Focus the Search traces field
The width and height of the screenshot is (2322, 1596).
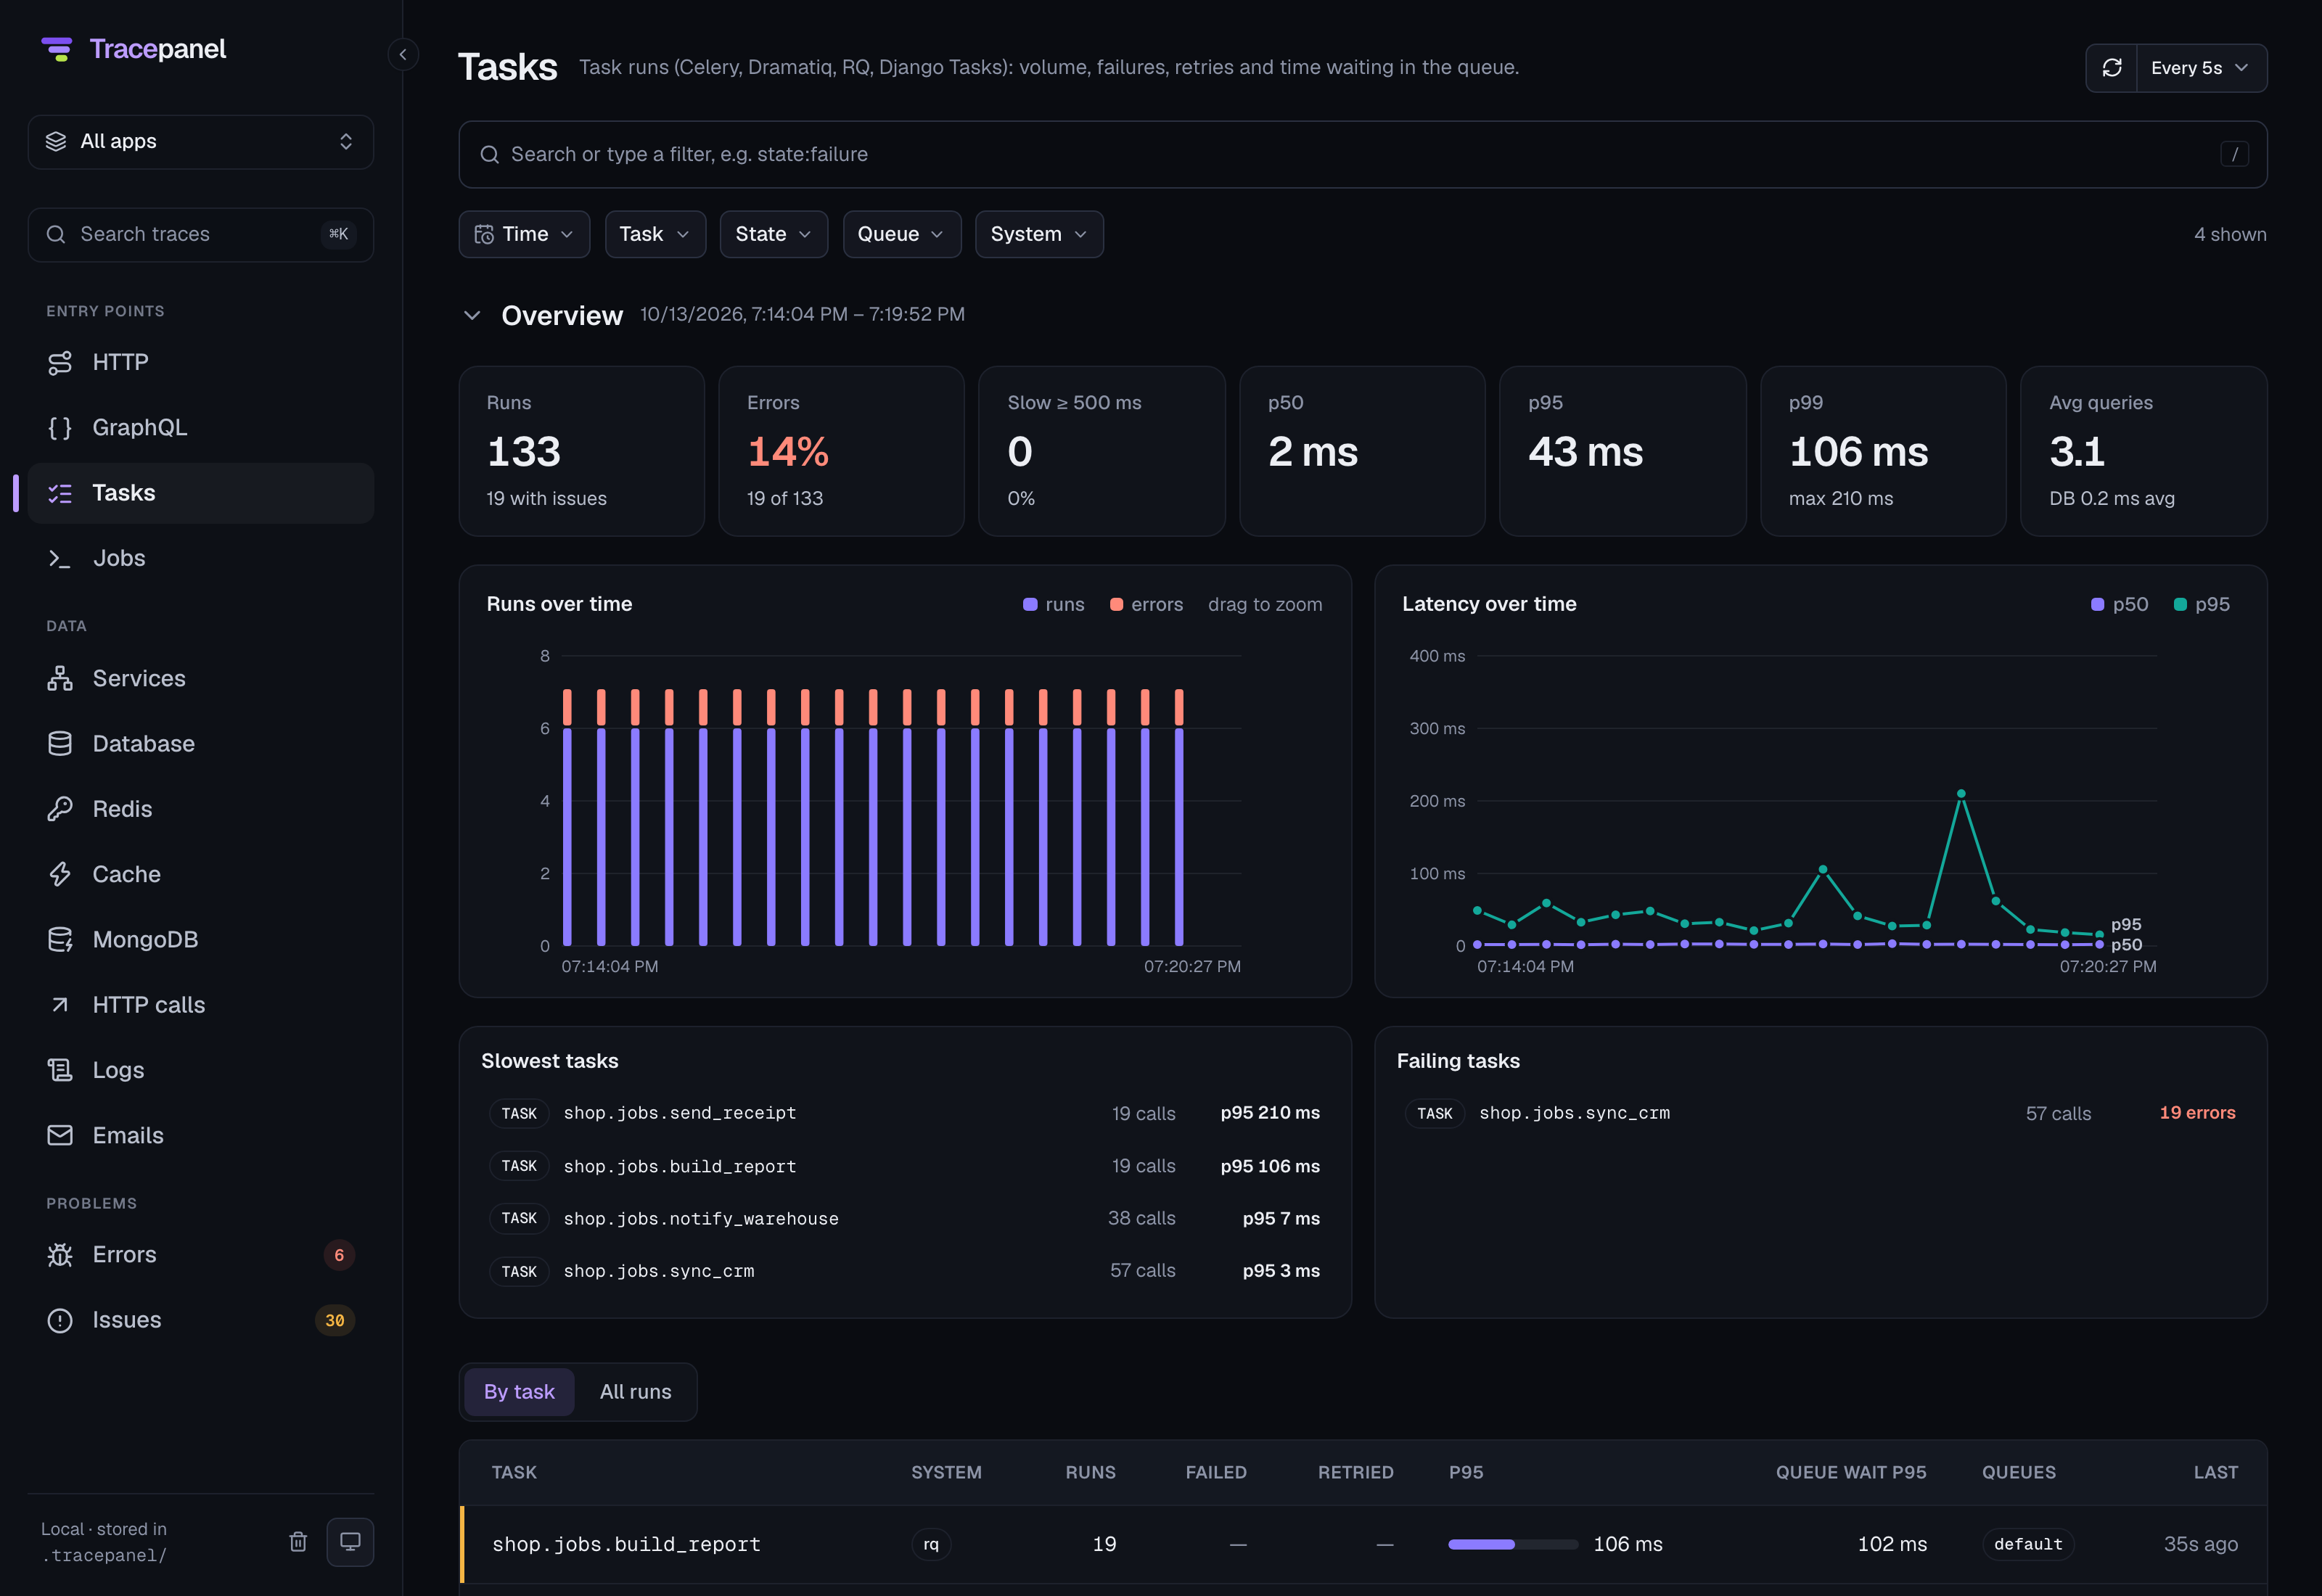click(200, 234)
